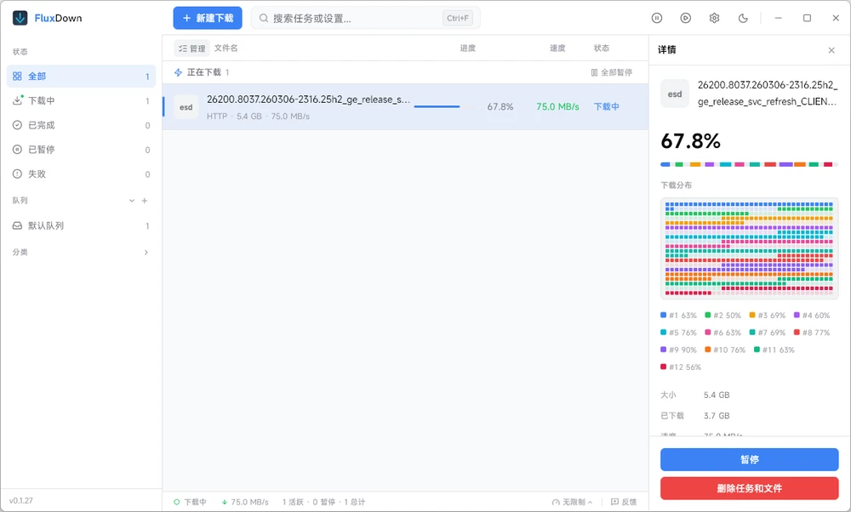The image size is (851, 512).
Task: Expand the 分类 section
Action: [146, 253]
